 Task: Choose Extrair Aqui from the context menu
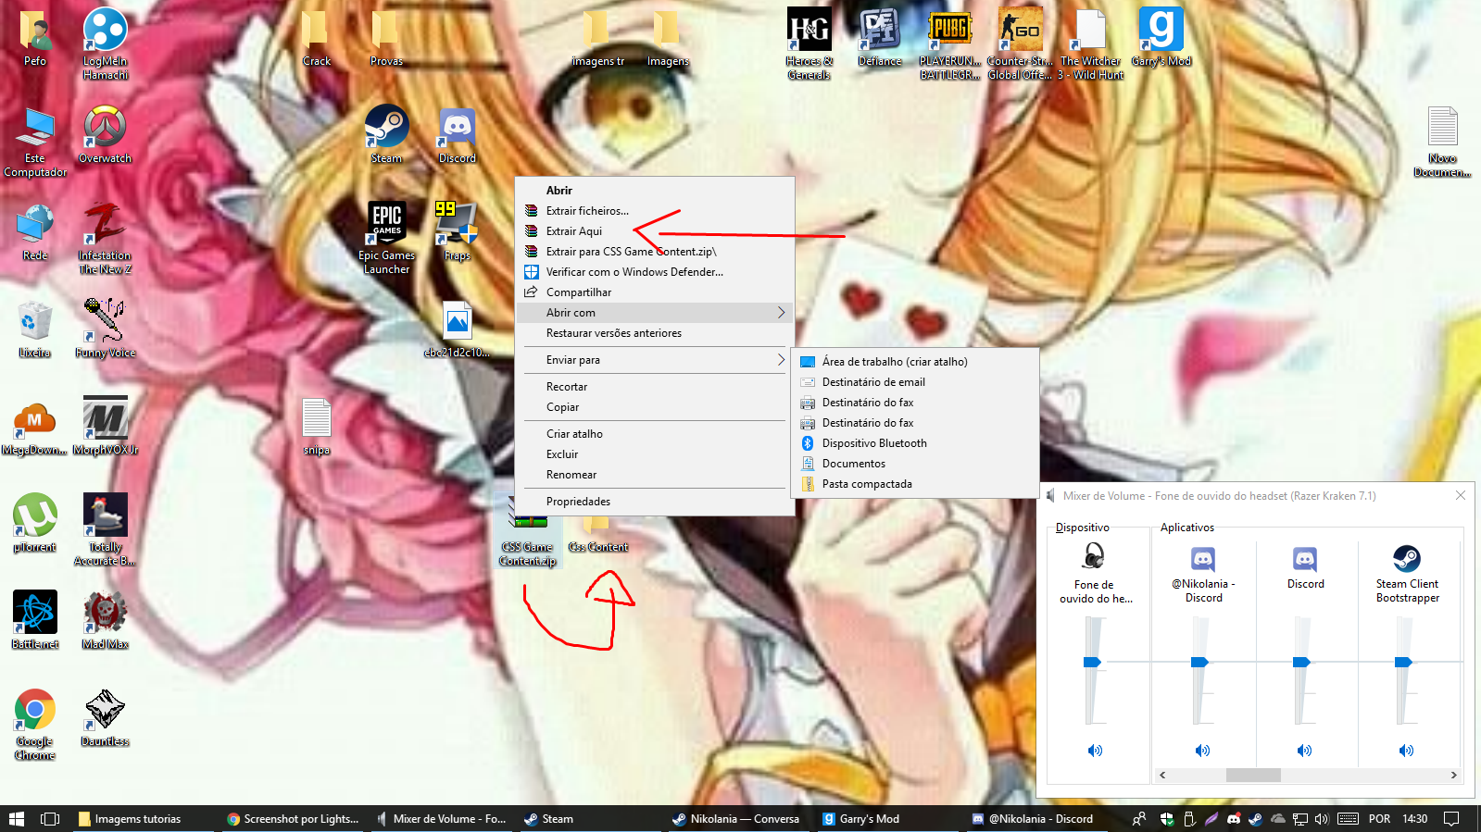(x=654, y=231)
